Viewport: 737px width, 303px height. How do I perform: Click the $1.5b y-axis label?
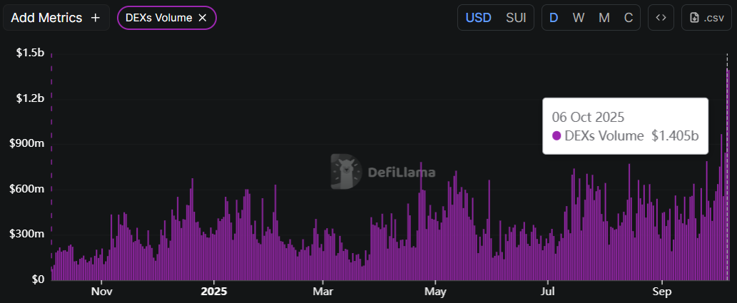pos(30,53)
